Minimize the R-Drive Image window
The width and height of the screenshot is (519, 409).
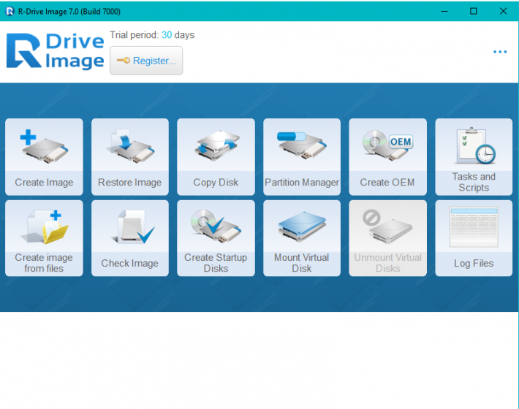pyautogui.click(x=444, y=11)
